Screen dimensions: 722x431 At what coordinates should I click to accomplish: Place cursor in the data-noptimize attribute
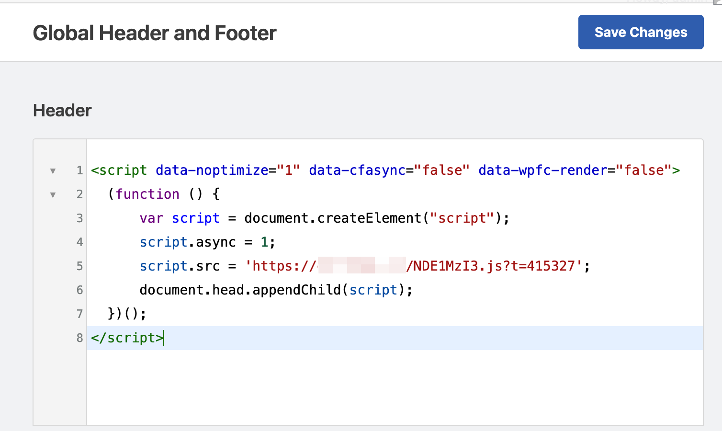click(x=212, y=170)
